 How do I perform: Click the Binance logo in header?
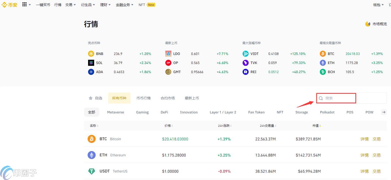[x=9, y=5]
